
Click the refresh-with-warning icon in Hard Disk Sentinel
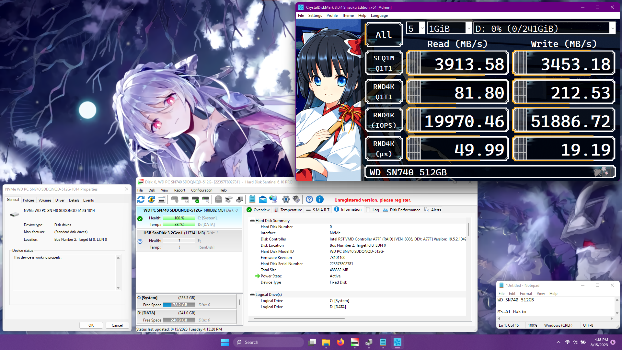(x=151, y=199)
